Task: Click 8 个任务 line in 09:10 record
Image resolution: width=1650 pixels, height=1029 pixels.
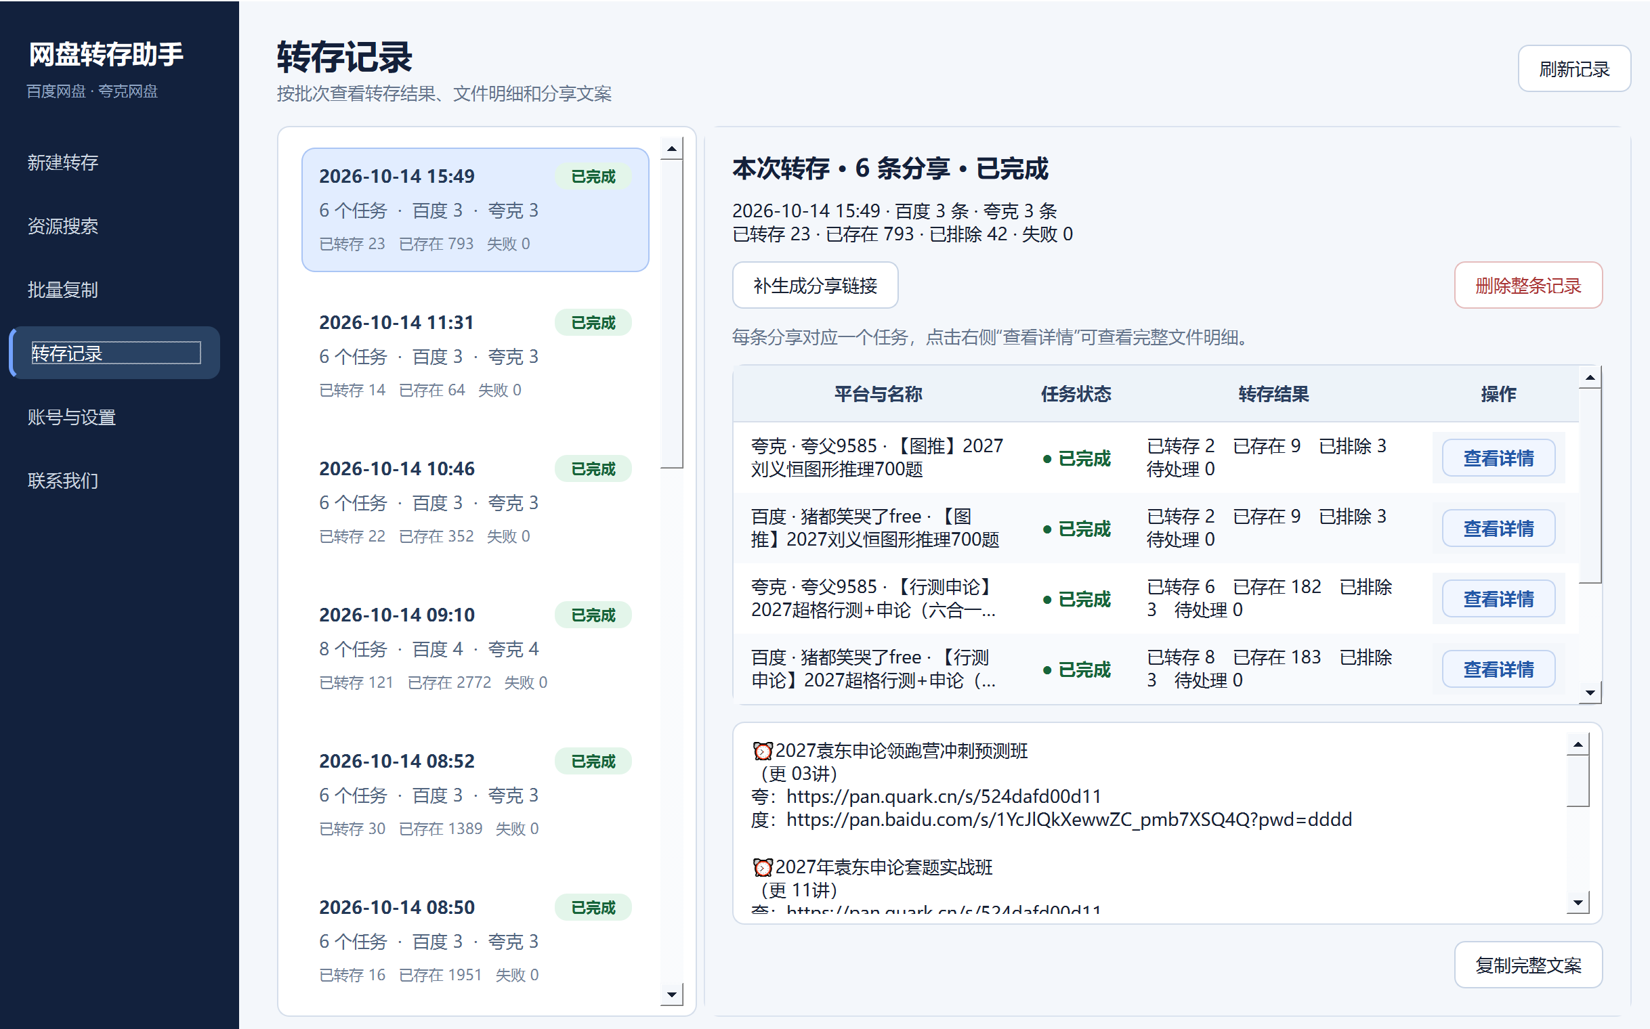Action: (x=429, y=649)
